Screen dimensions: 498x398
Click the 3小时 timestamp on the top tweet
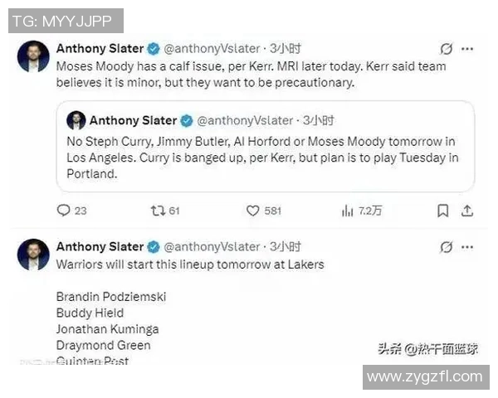tap(285, 48)
